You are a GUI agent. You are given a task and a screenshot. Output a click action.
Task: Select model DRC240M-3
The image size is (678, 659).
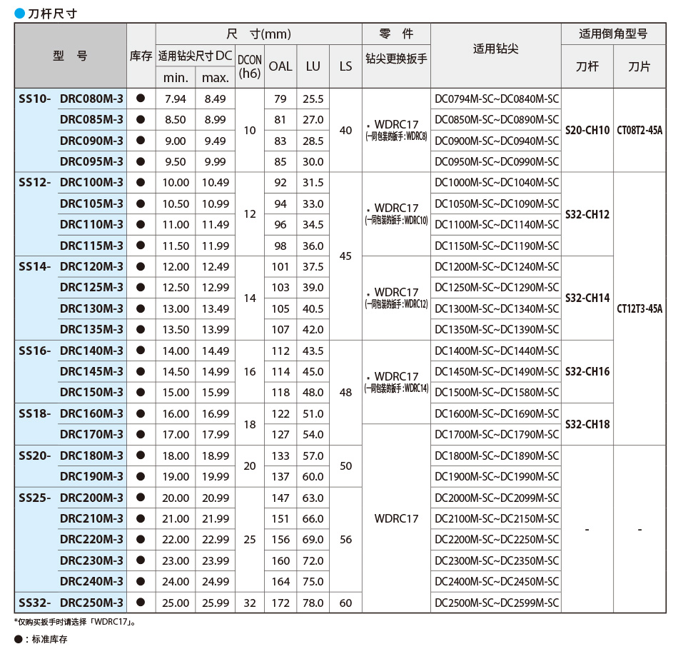click(x=91, y=581)
